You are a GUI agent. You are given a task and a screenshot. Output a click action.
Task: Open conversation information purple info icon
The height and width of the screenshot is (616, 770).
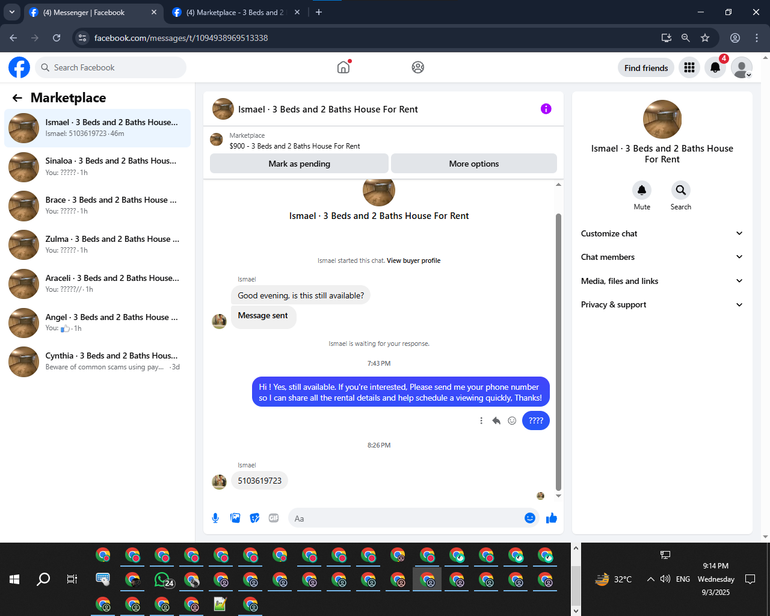click(546, 109)
